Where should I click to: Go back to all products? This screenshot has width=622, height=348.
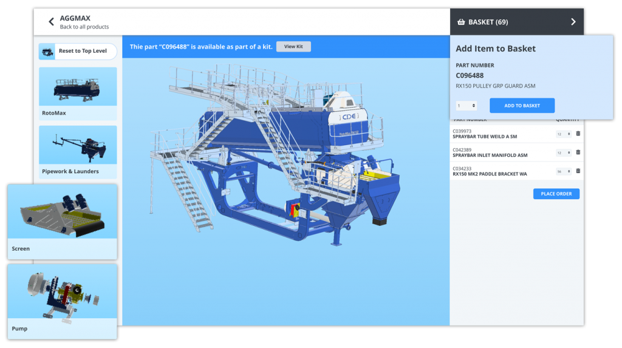pos(84,27)
